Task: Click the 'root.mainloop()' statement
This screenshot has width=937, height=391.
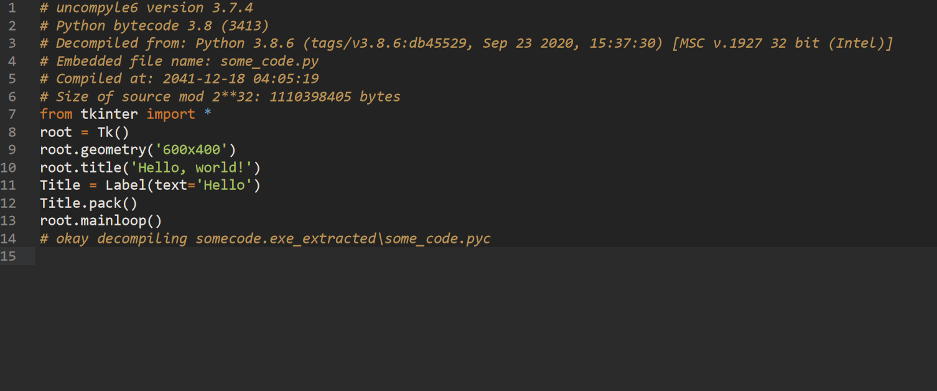Action: pyautogui.click(x=101, y=220)
